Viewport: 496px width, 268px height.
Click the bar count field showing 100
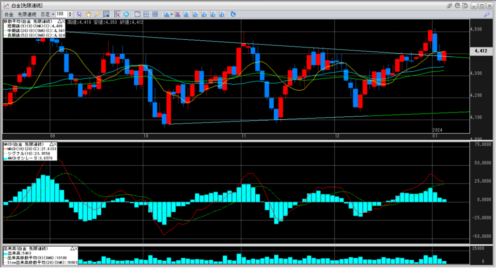click(x=62, y=14)
